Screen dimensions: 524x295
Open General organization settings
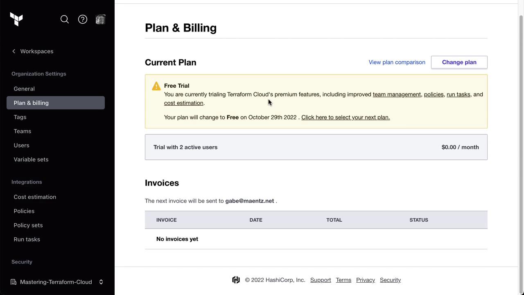(24, 88)
